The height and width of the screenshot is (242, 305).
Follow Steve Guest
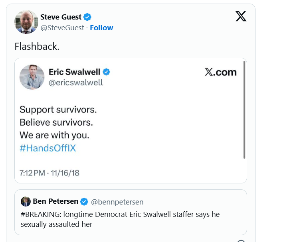coord(101,28)
